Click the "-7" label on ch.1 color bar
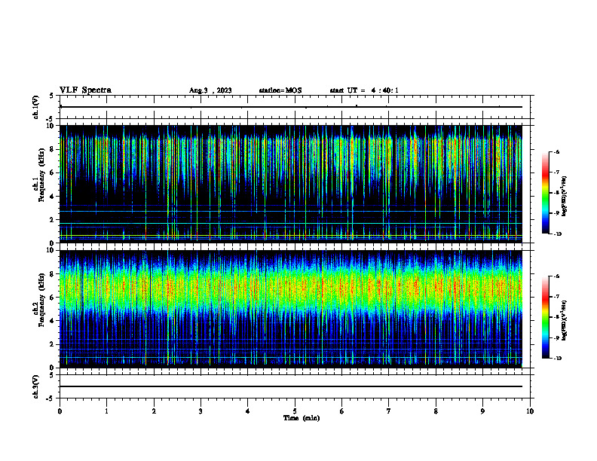The height and width of the screenshot is (461, 597). 556,172
